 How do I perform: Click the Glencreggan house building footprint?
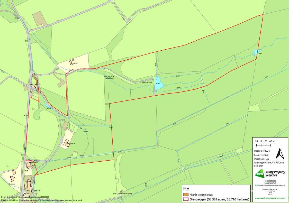(66, 143)
